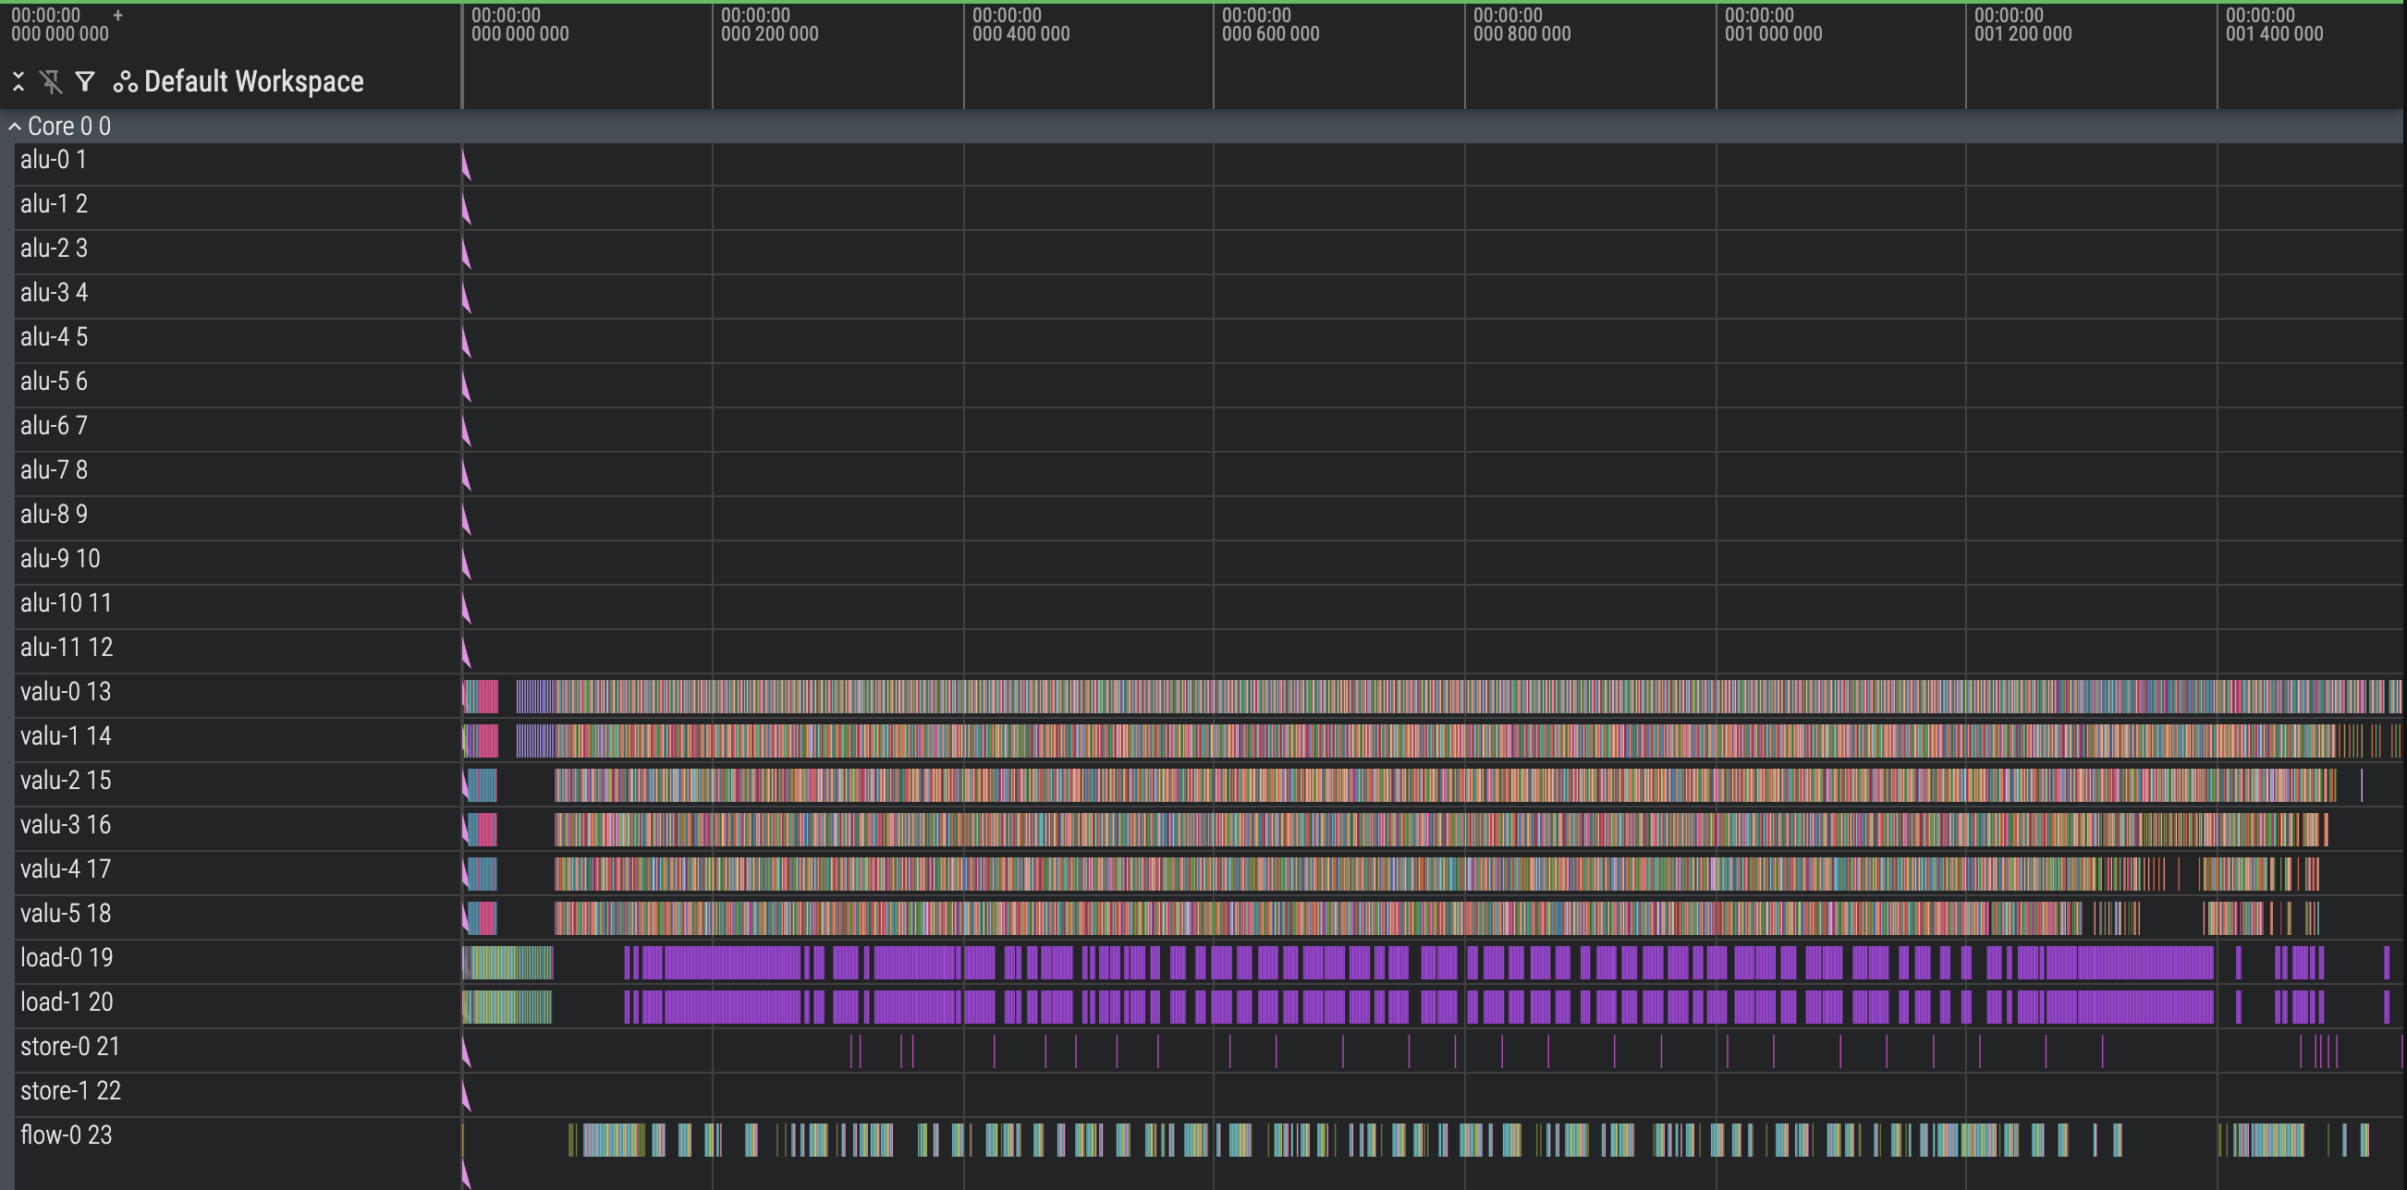This screenshot has width=2407, height=1190.
Task: Click the pink marker on the store-1 track
Action: coord(465,1095)
